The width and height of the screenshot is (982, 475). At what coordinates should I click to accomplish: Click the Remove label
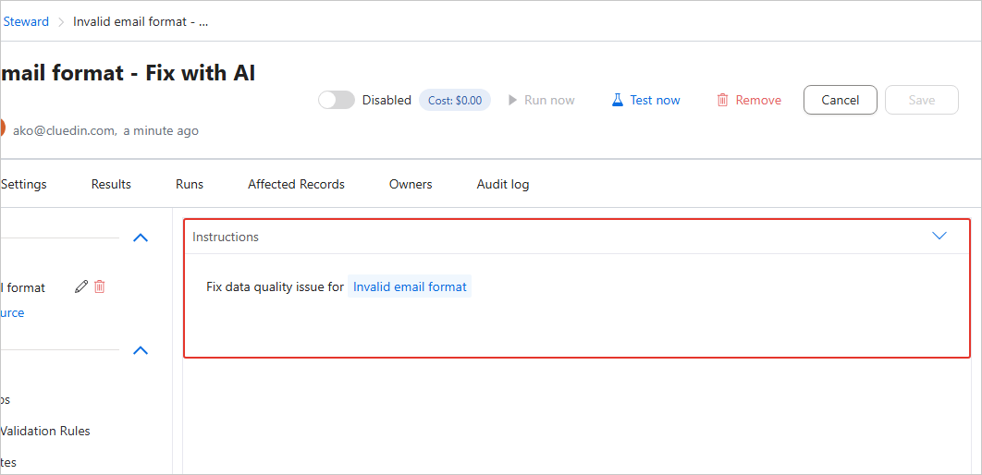(x=758, y=100)
